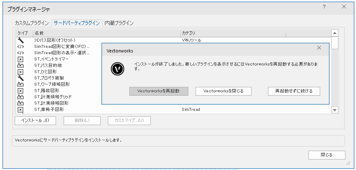Select the ST_ひと図形 row

[59, 72]
